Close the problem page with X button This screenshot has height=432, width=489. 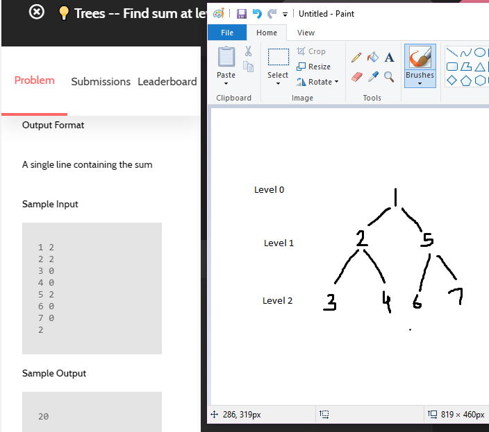tap(38, 12)
